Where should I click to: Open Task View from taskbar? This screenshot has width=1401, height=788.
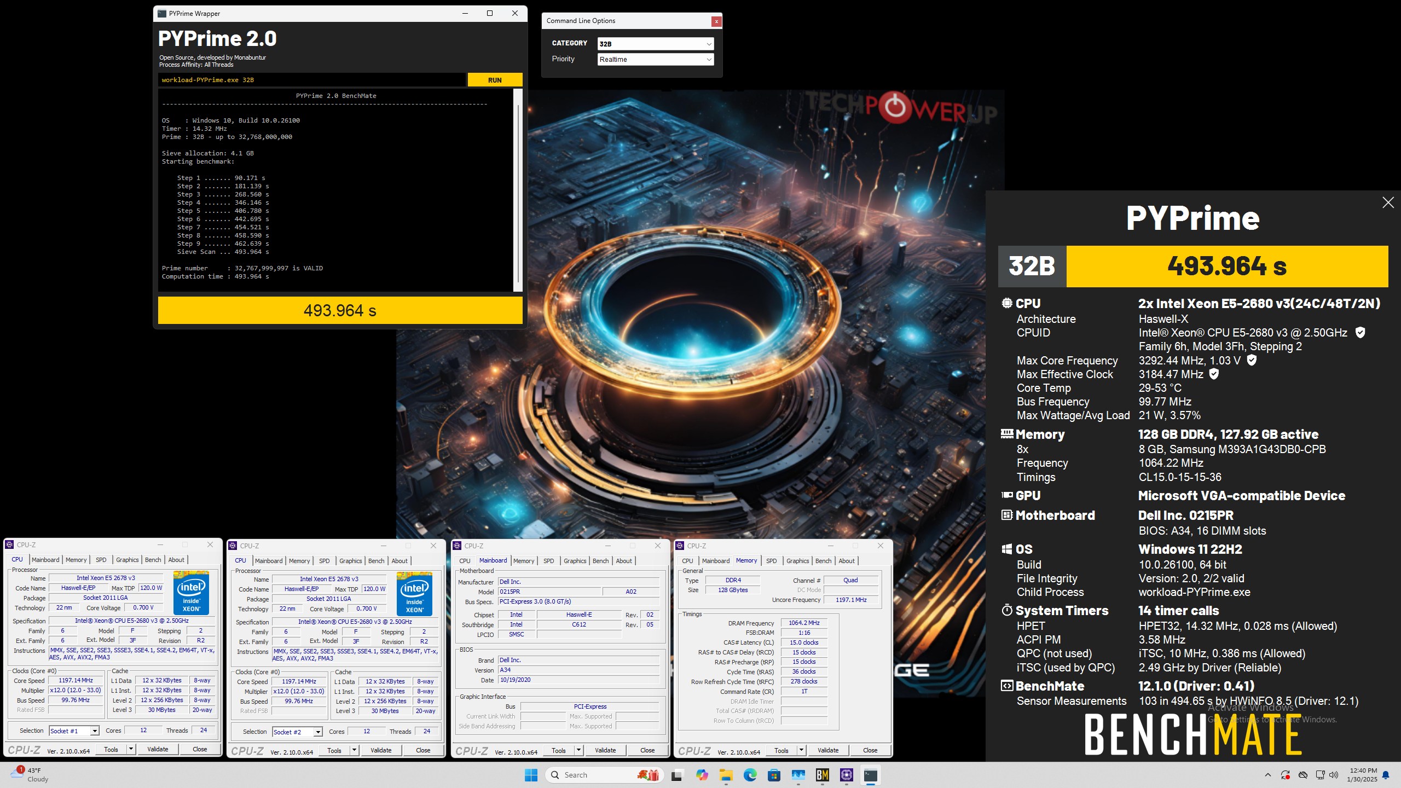pos(677,775)
